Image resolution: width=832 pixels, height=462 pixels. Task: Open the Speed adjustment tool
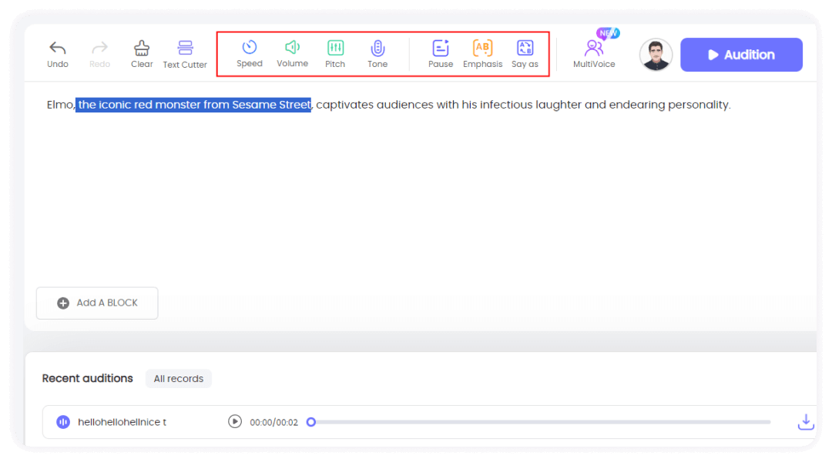pos(249,48)
